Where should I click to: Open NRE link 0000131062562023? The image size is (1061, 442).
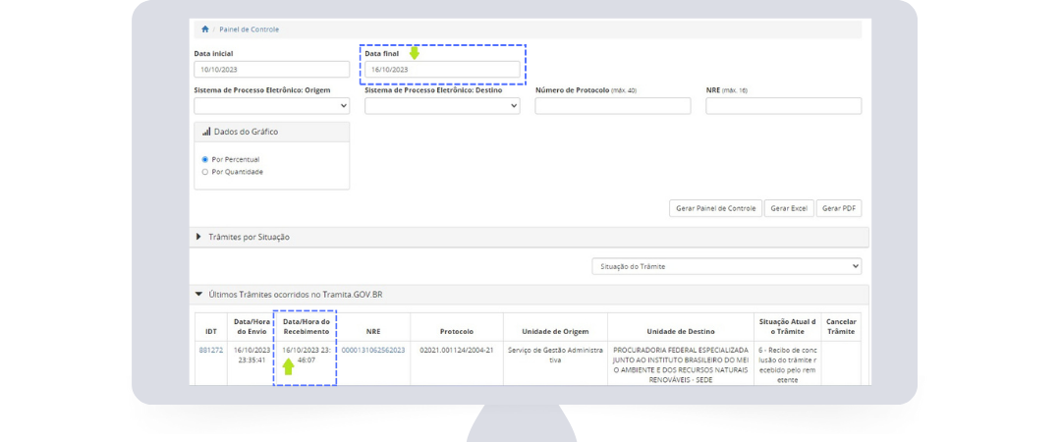(372, 350)
